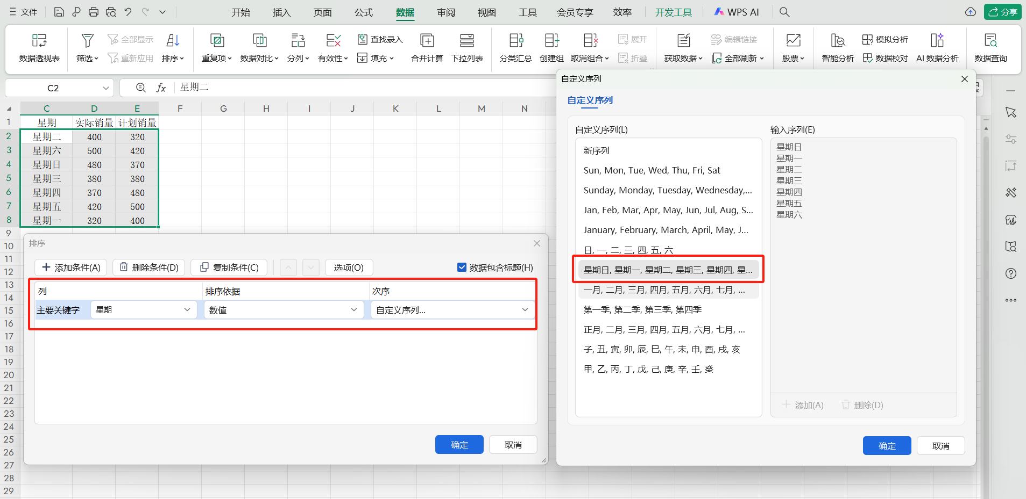Click the 选项 options button in sort dialog

[349, 267]
